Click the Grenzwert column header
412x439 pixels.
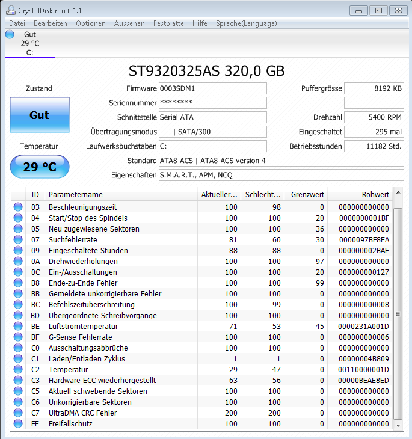click(306, 195)
